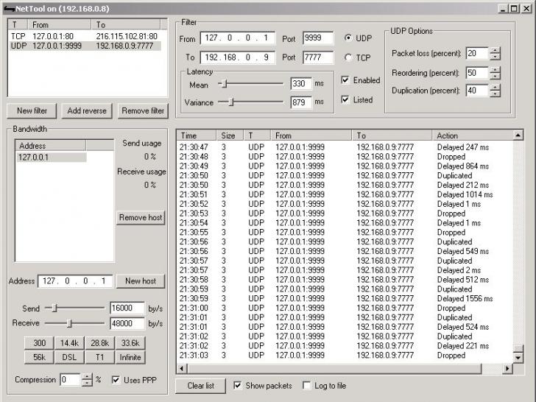Click the Add reverse button

pyautogui.click(x=87, y=110)
